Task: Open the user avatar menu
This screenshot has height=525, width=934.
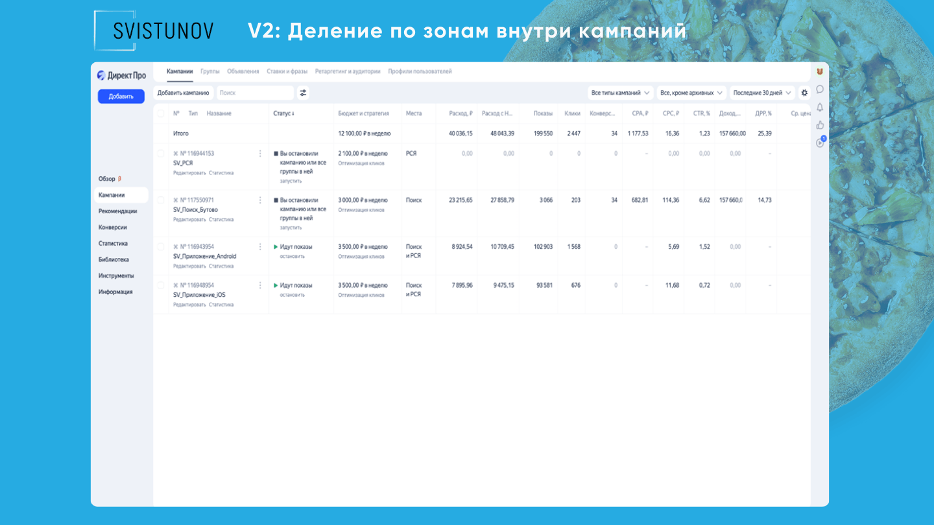Action: point(820,71)
